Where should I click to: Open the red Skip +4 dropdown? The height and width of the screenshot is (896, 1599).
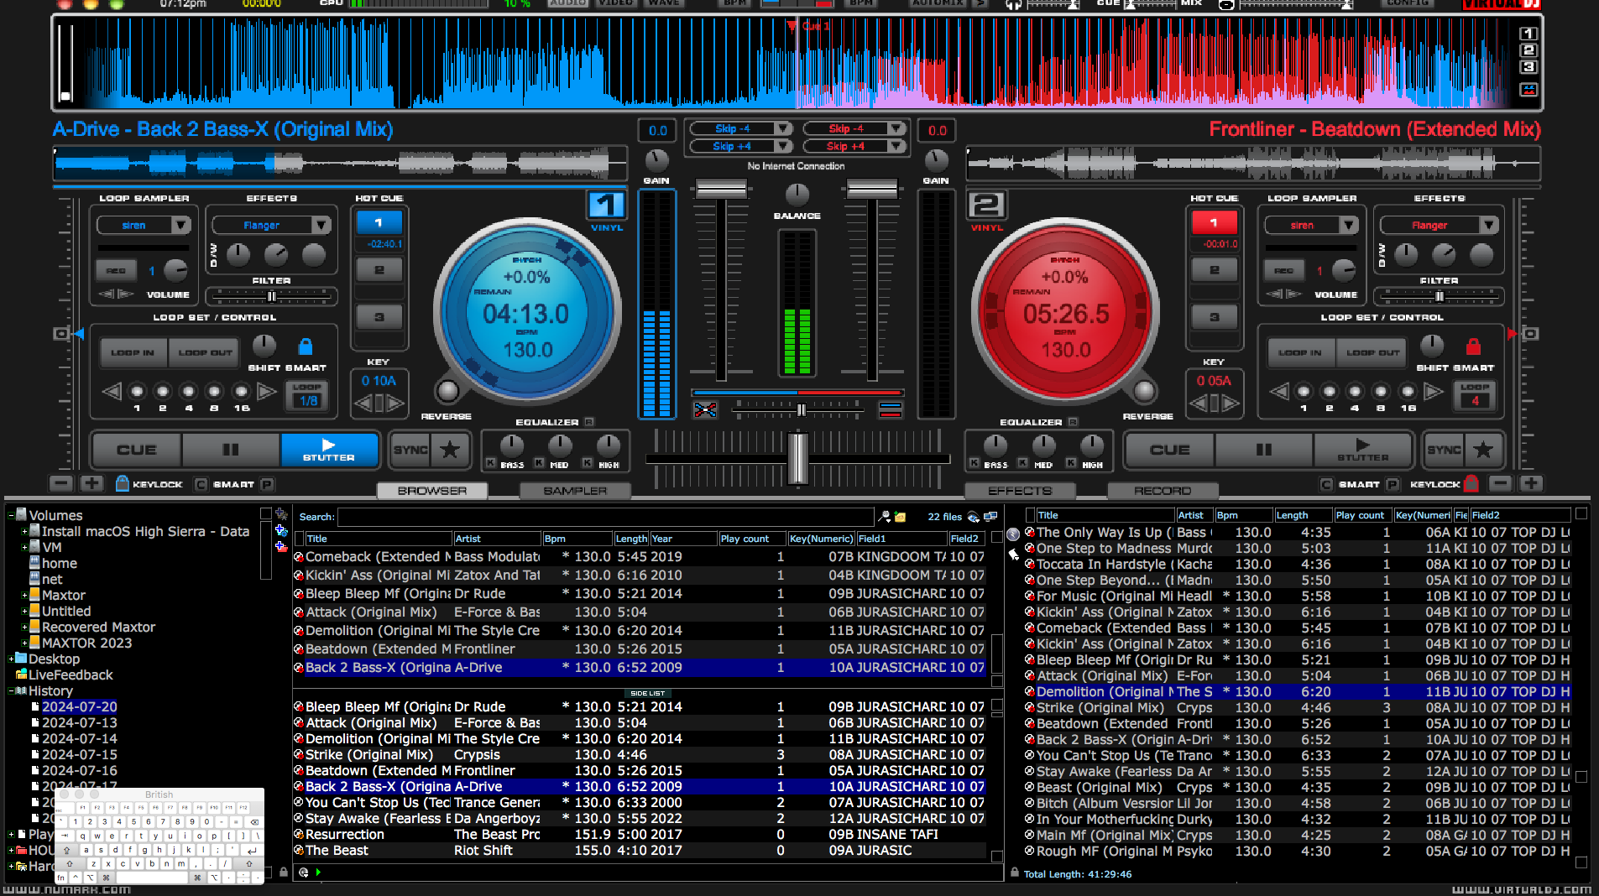coord(896,146)
